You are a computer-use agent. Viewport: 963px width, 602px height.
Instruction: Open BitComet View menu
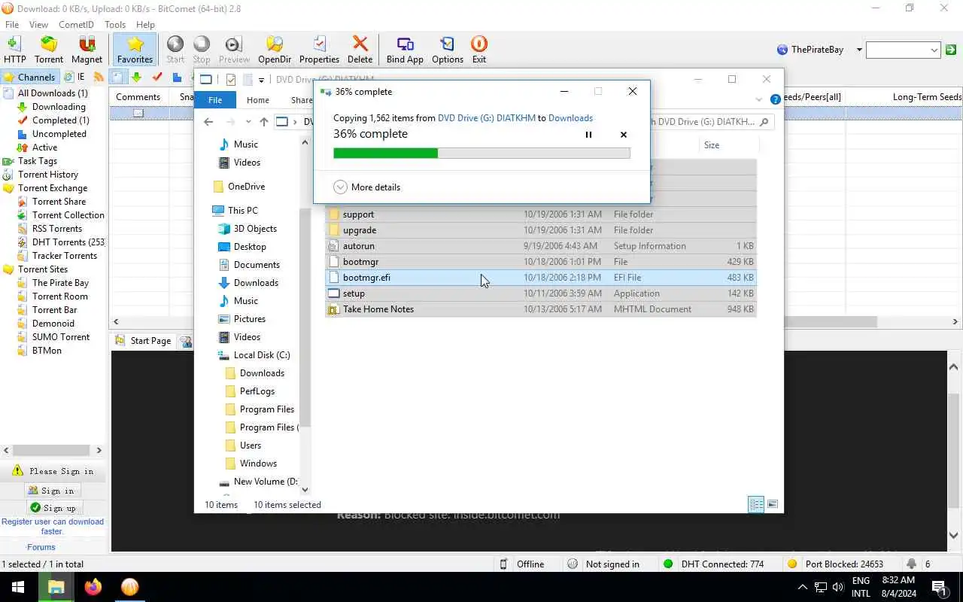tap(38, 25)
